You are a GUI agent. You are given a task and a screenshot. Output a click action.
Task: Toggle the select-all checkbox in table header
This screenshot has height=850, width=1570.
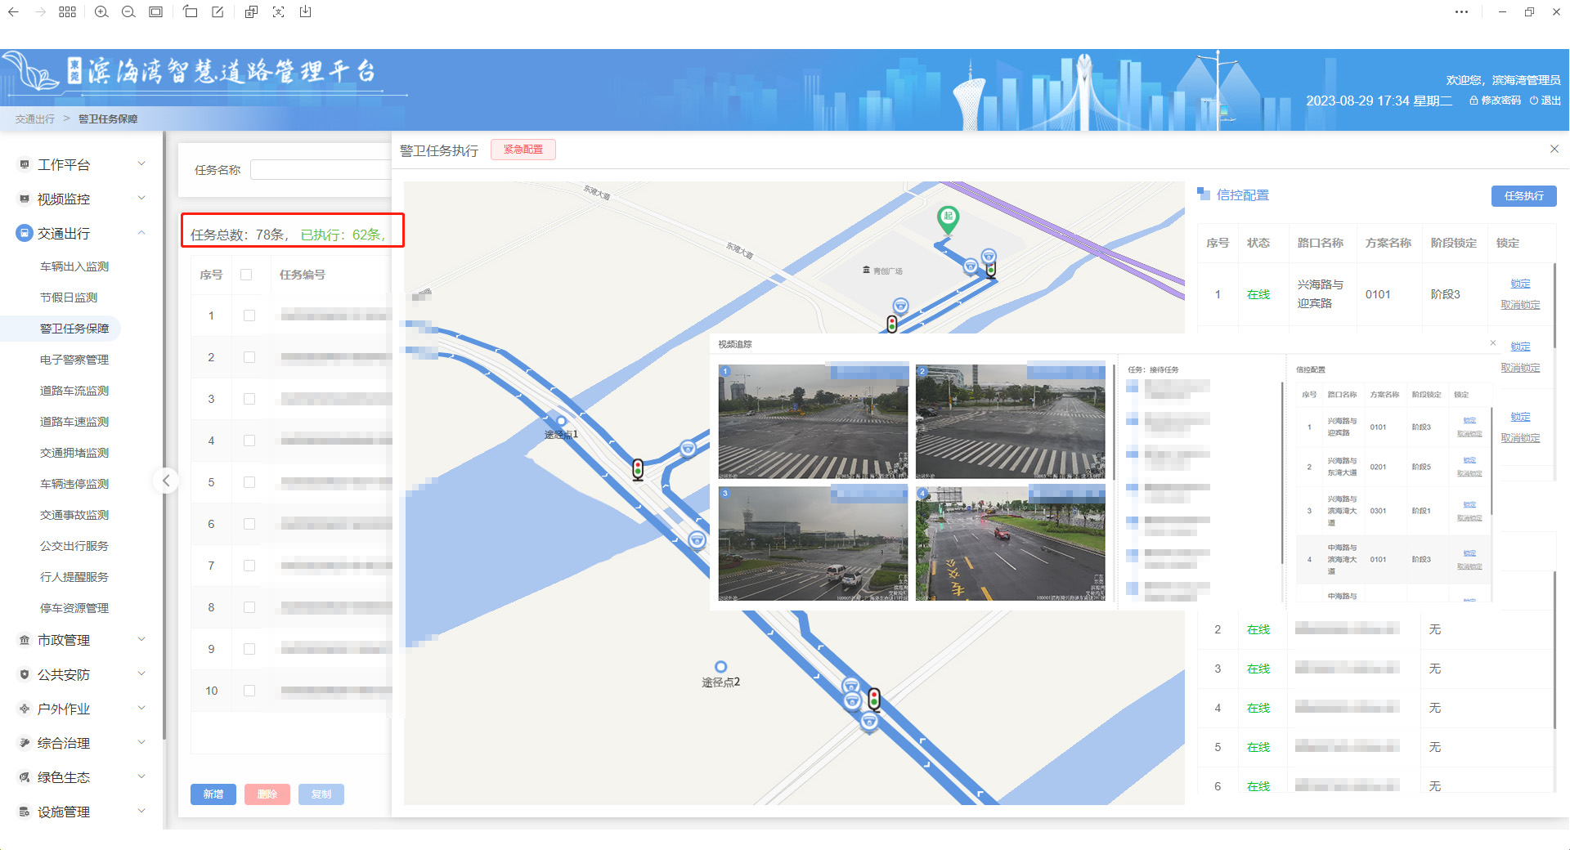[246, 275]
